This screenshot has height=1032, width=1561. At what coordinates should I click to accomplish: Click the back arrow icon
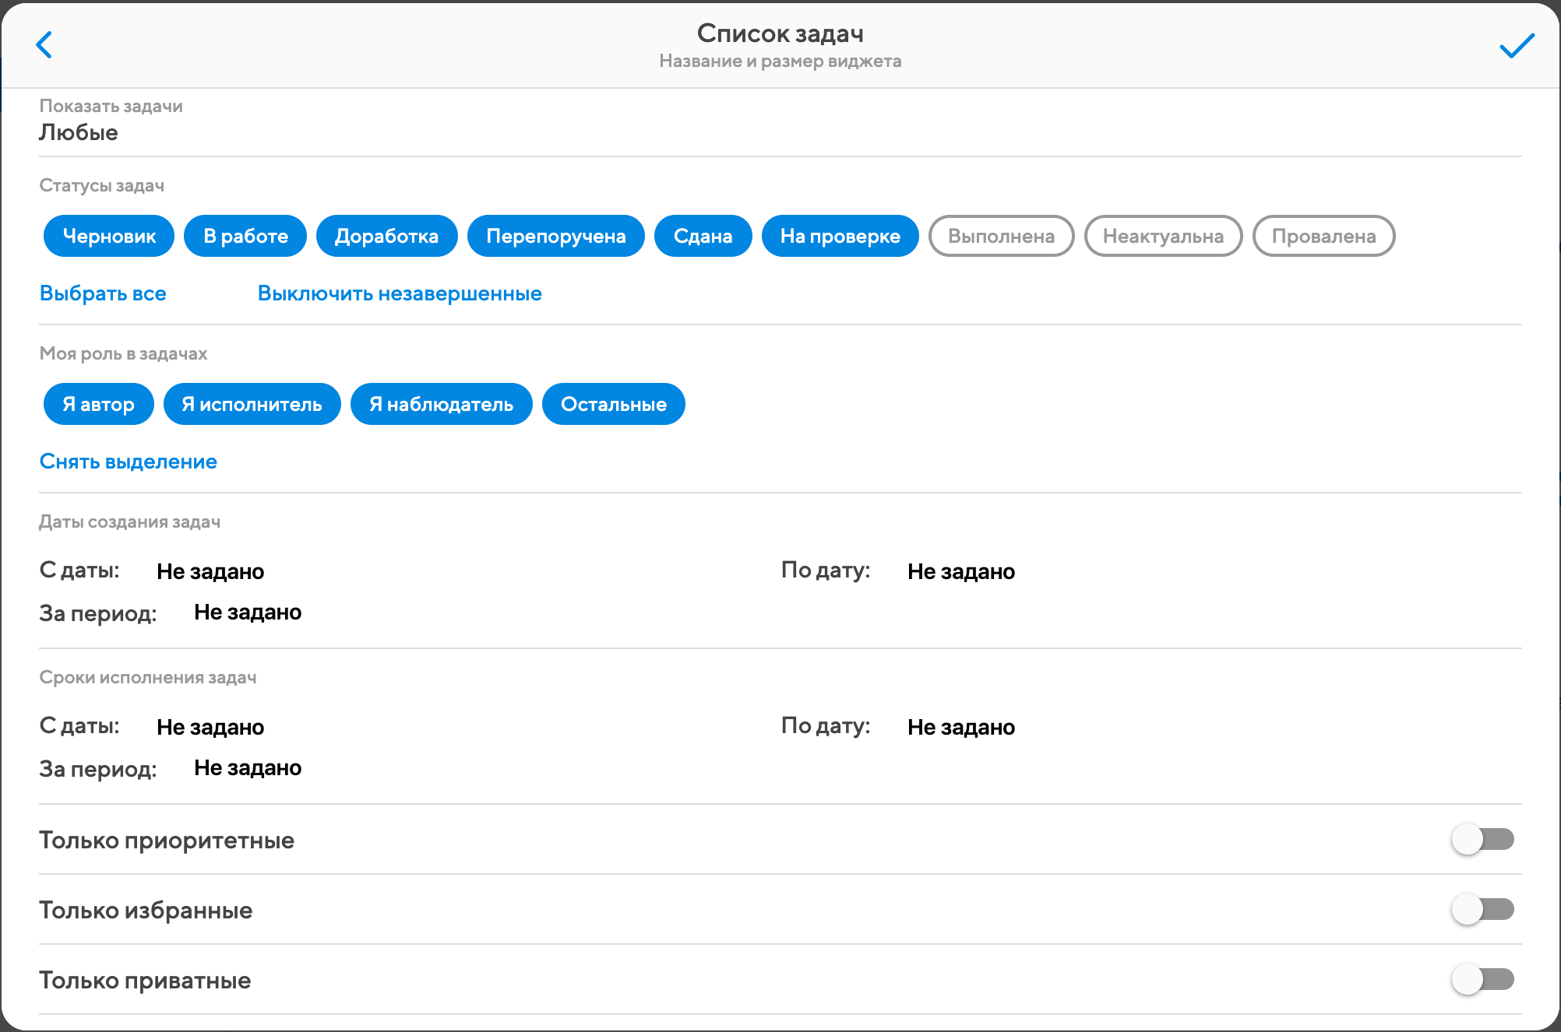coord(44,45)
